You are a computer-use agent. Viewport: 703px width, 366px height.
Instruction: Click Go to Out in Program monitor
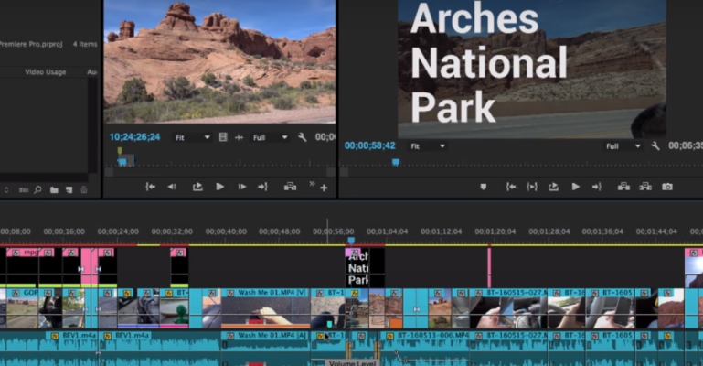point(596,187)
